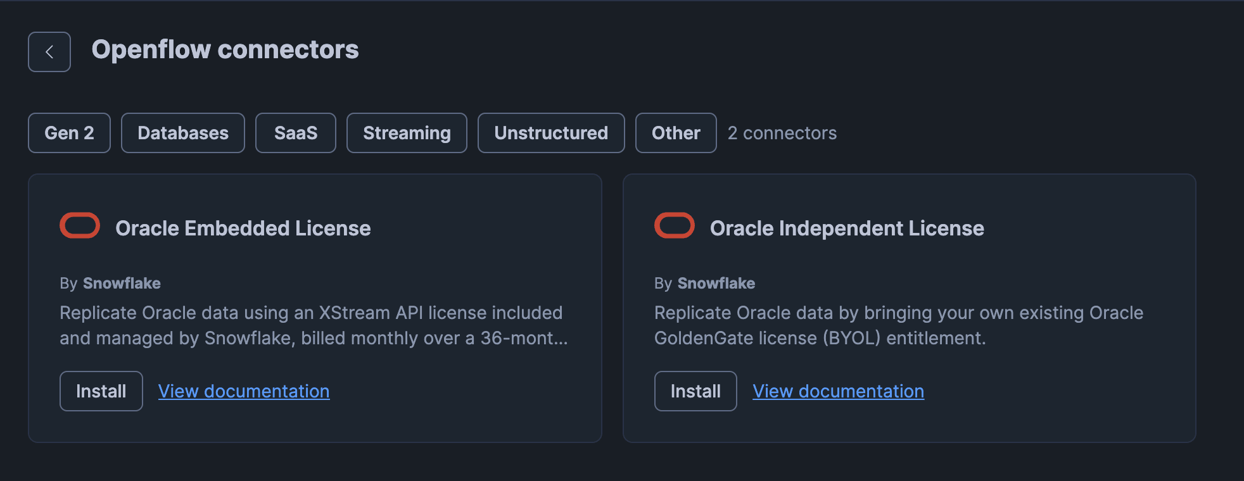The width and height of the screenshot is (1244, 481).
Task: Filter connectors by Gen 2
Action: (69, 133)
